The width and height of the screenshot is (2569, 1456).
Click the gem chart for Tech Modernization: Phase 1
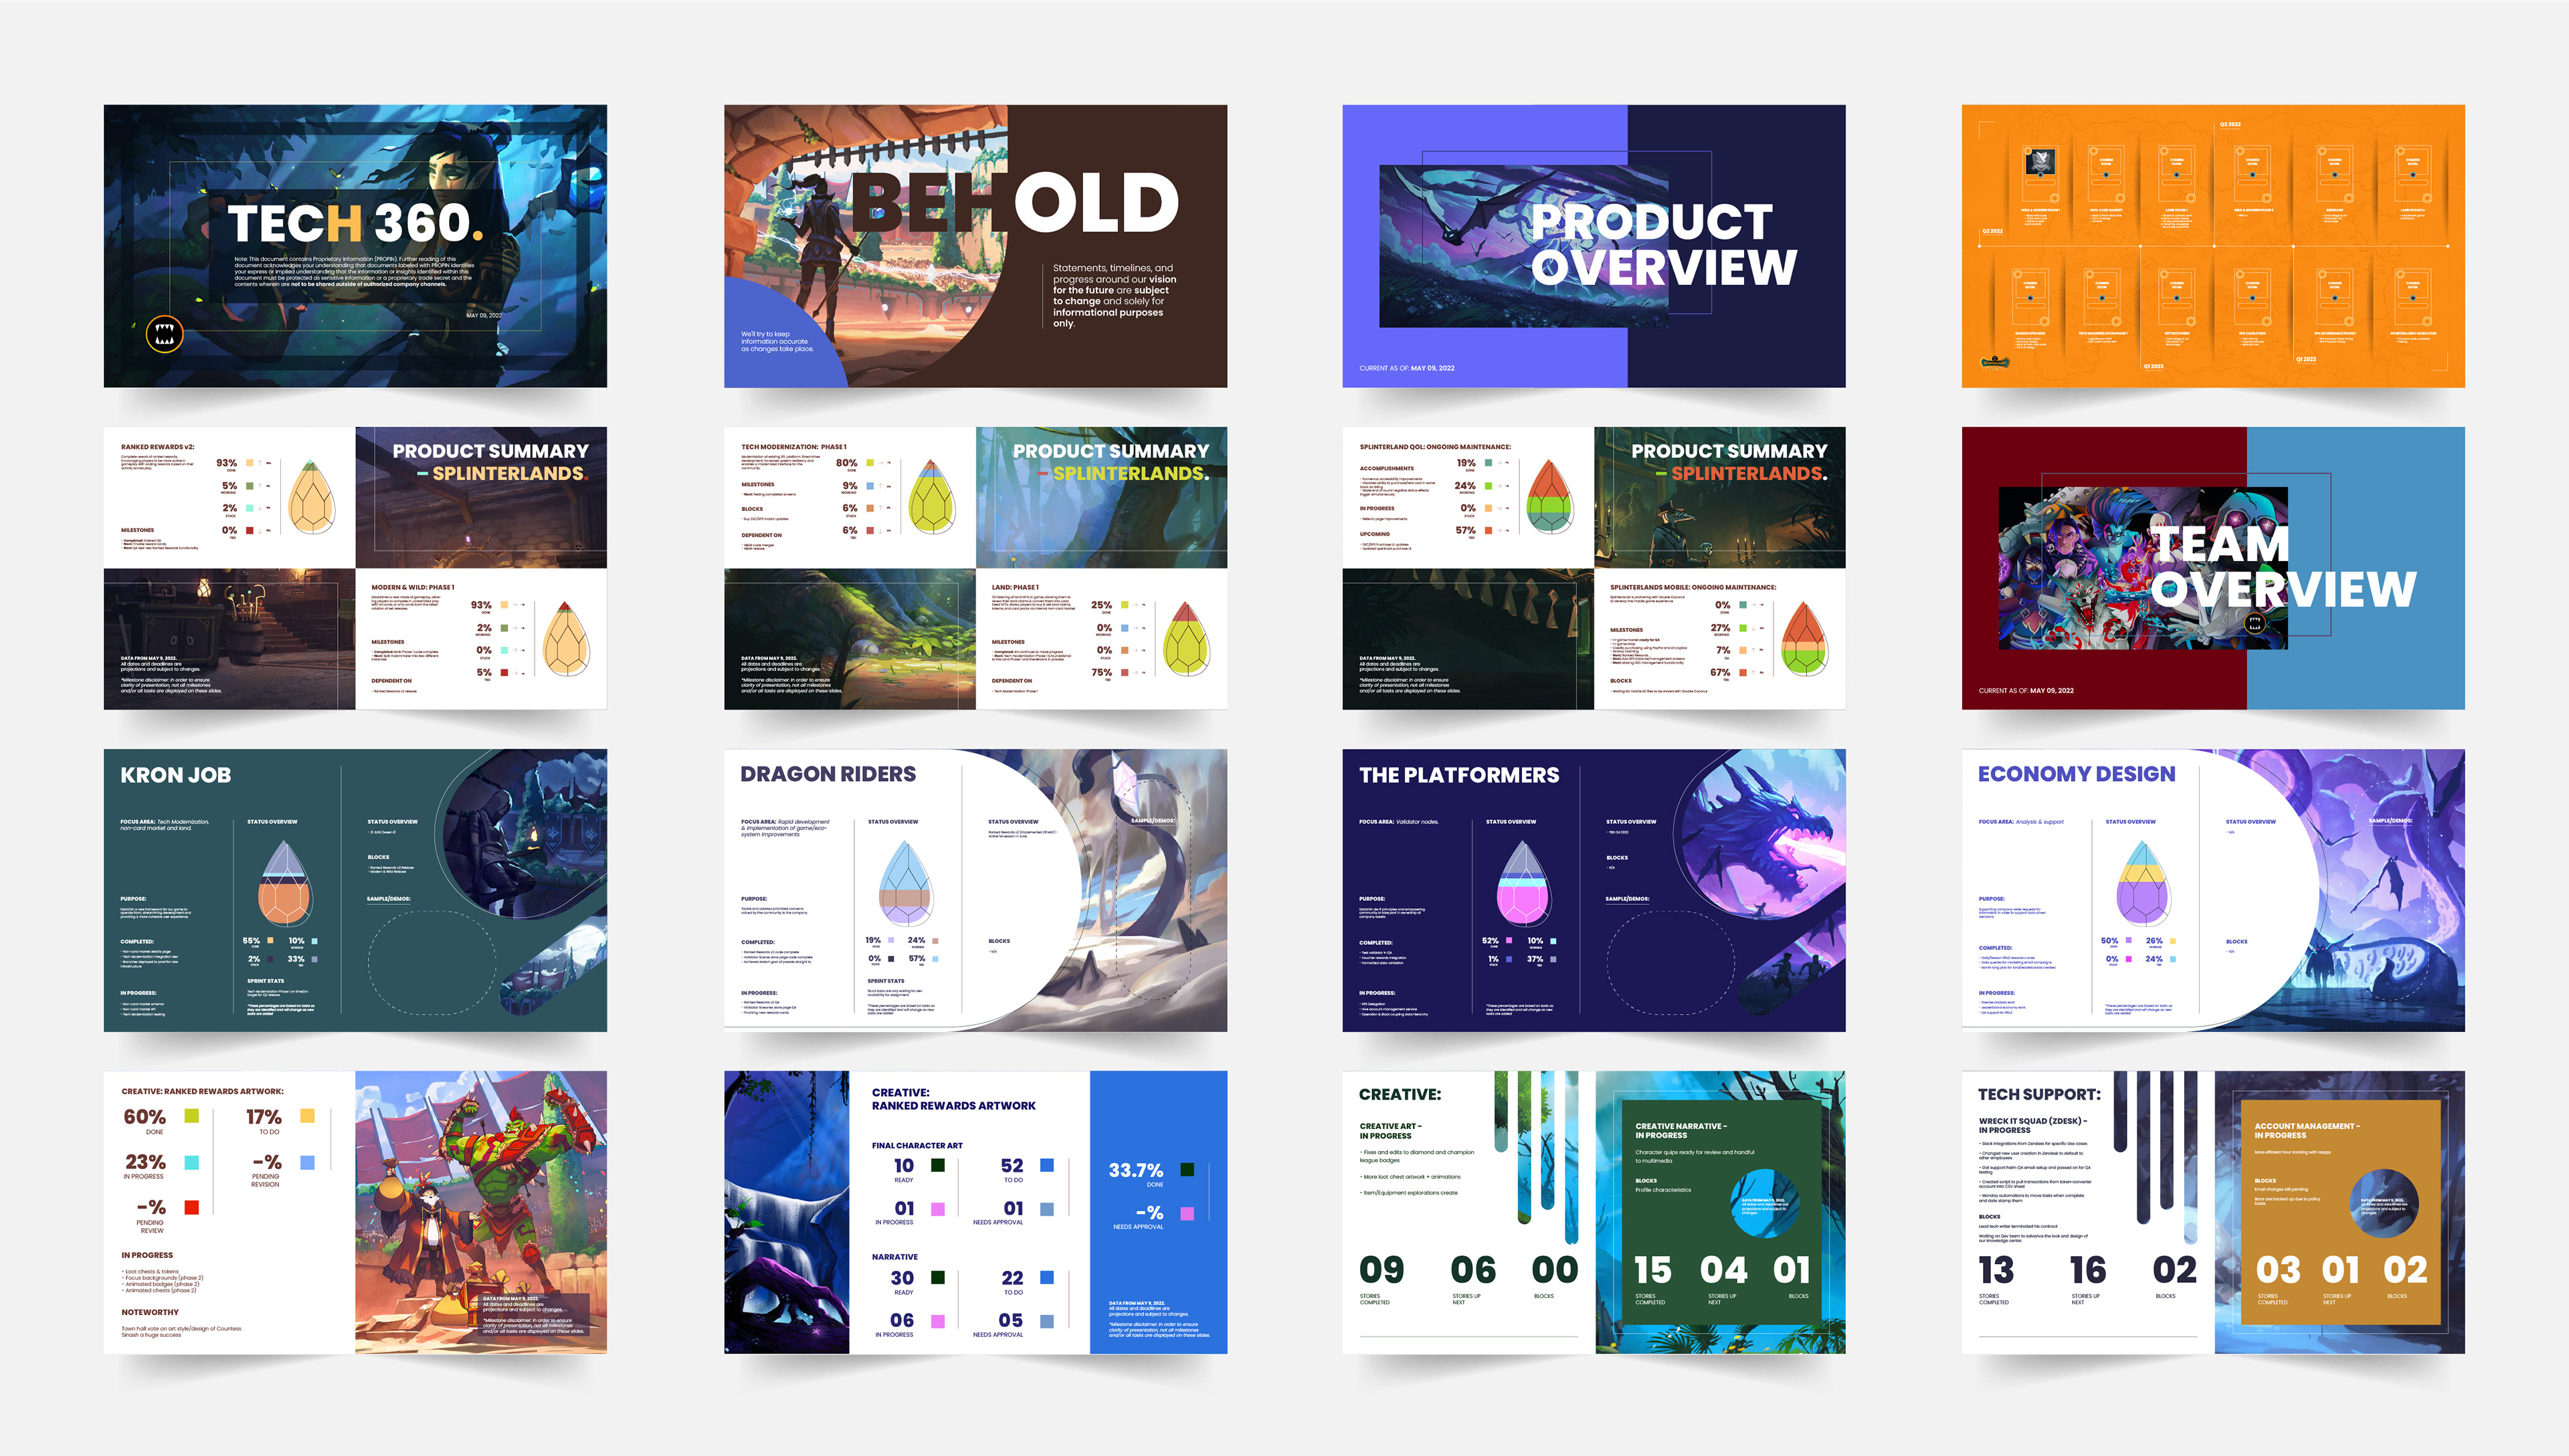point(932,496)
